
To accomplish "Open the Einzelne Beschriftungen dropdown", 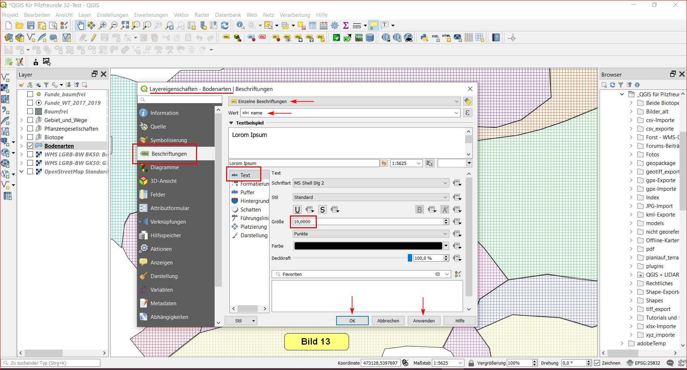I will tap(344, 102).
